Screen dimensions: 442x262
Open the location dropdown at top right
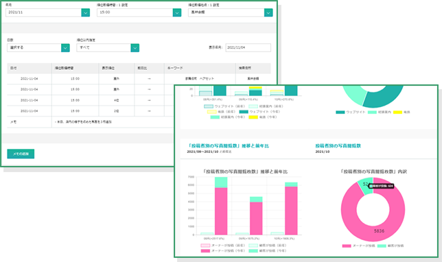click(268, 12)
